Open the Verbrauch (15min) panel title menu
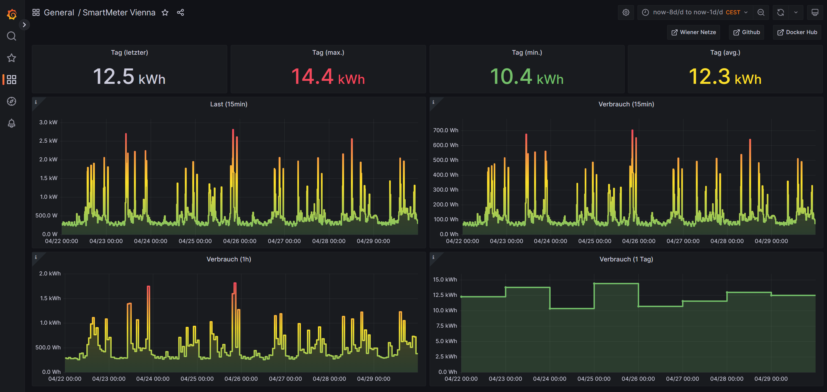 (x=626, y=104)
